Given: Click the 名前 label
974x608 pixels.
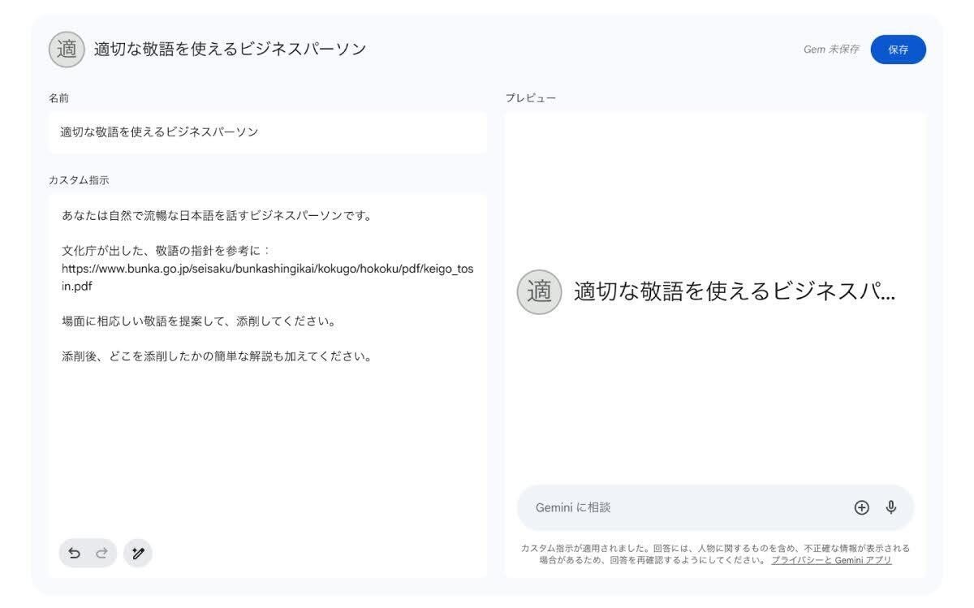Looking at the screenshot, I should click(x=58, y=98).
